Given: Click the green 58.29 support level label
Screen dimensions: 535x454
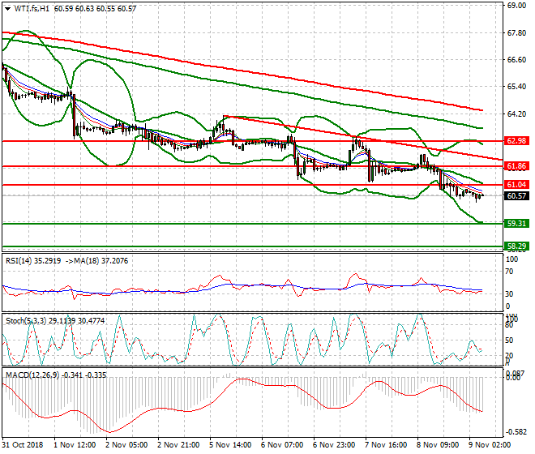Looking at the screenshot, I should click(x=516, y=246).
